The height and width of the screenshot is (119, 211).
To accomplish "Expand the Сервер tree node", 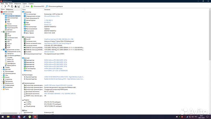I will [x=2, y=67].
